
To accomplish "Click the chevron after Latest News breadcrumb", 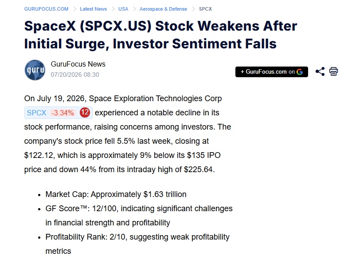I will 113,9.
